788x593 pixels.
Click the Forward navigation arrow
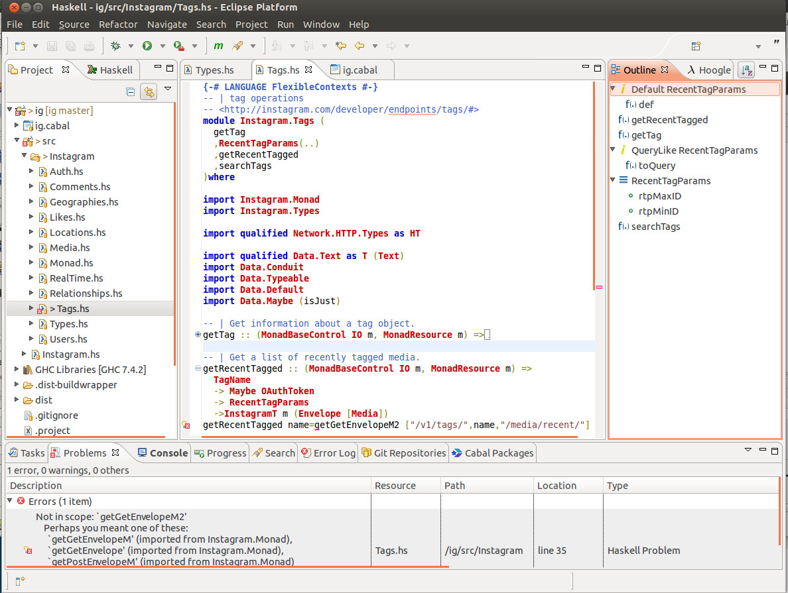[391, 46]
